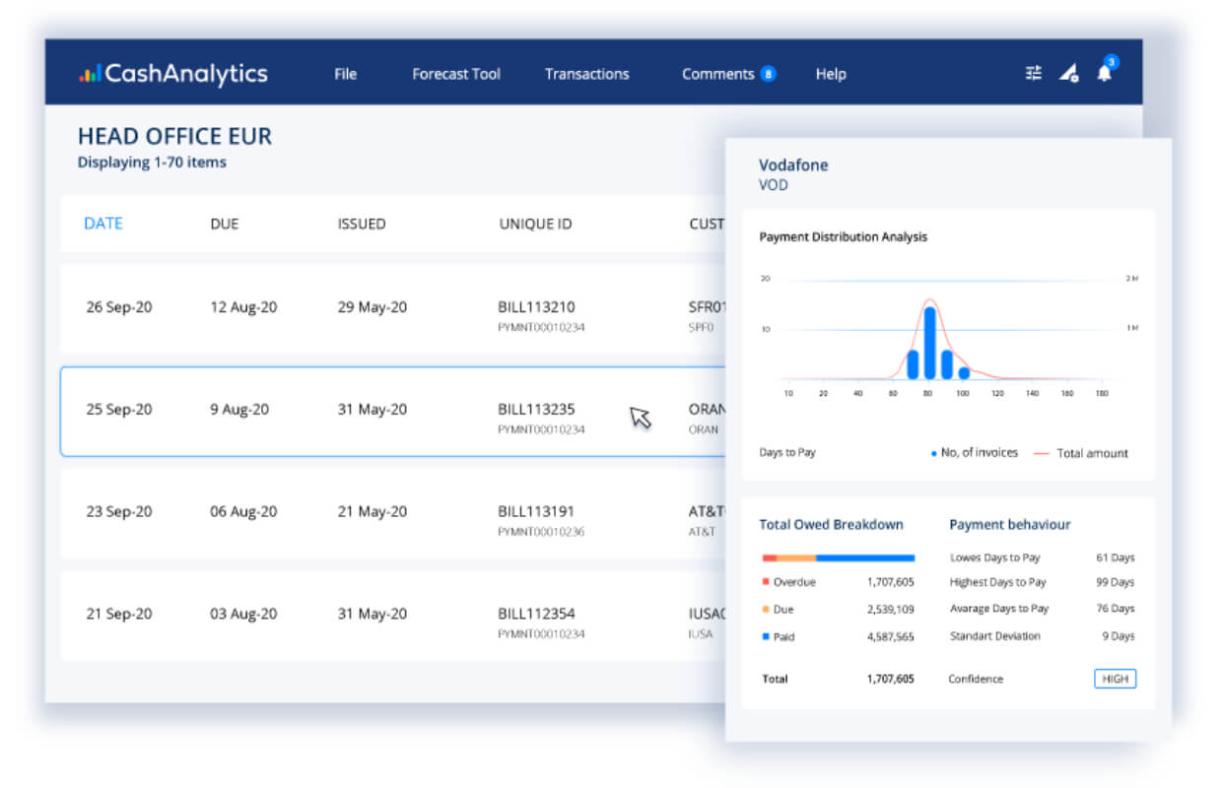Click due date 12 Aug-20
Viewport: 1222px width, 788px height.
click(x=243, y=307)
